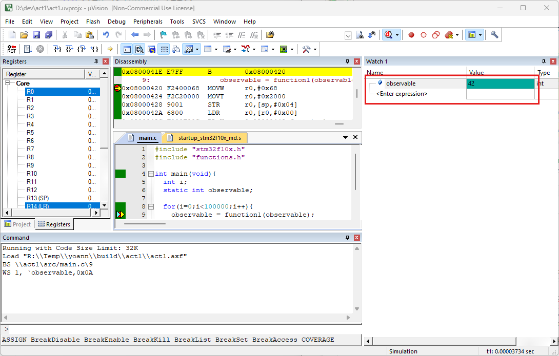This screenshot has width=559, height=356.
Task: Click the Save file disk icon
Action: click(36, 35)
